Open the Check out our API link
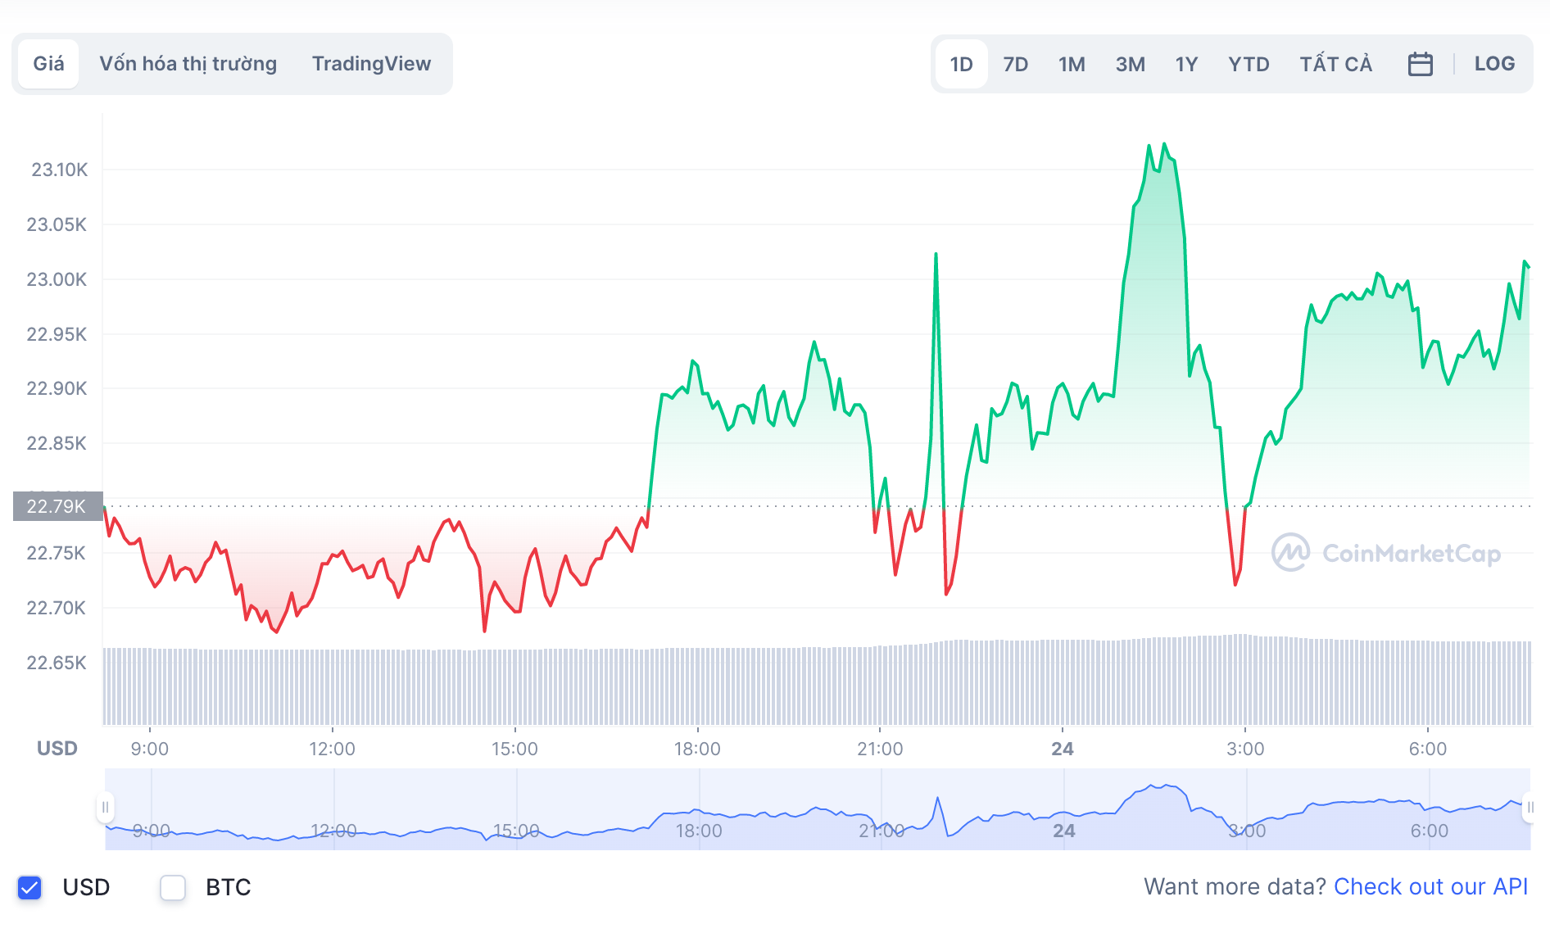The height and width of the screenshot is (942, 1550). 1430,887
